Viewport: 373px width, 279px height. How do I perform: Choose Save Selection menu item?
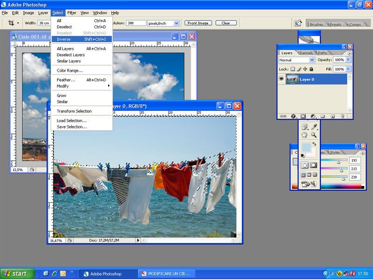[x=82, y=126]
